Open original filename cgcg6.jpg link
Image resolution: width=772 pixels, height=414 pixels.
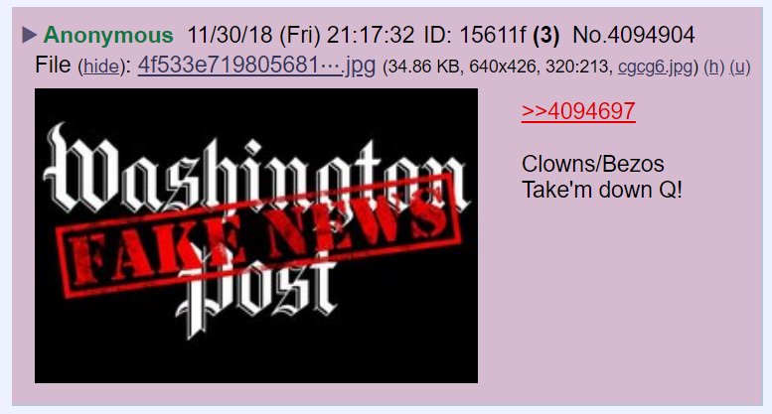[x=655, y=67]
